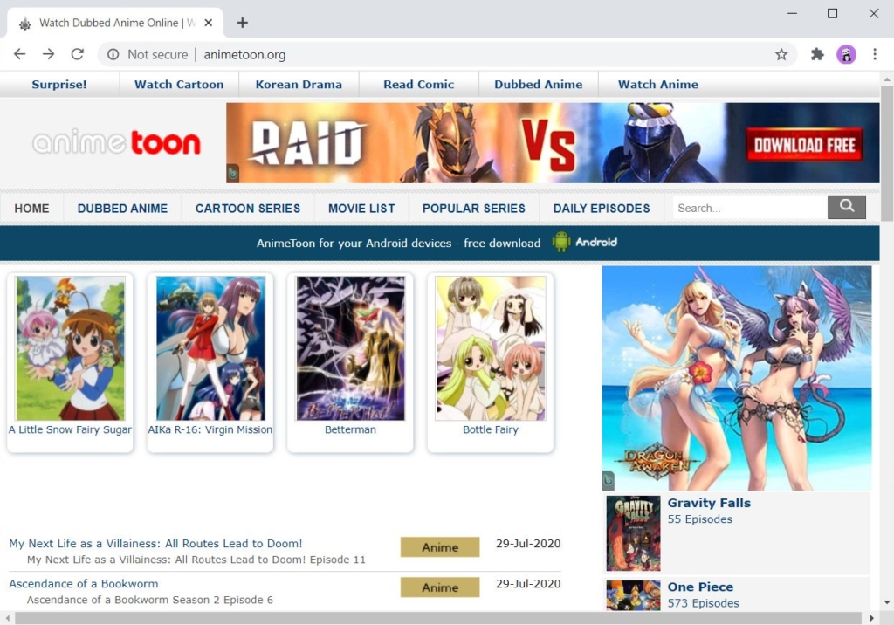The height and width of the screenshot is (625, 894).
Task: Click DOWNLOAD FREE on the Raid banner
Action: [x=804, y=145]
